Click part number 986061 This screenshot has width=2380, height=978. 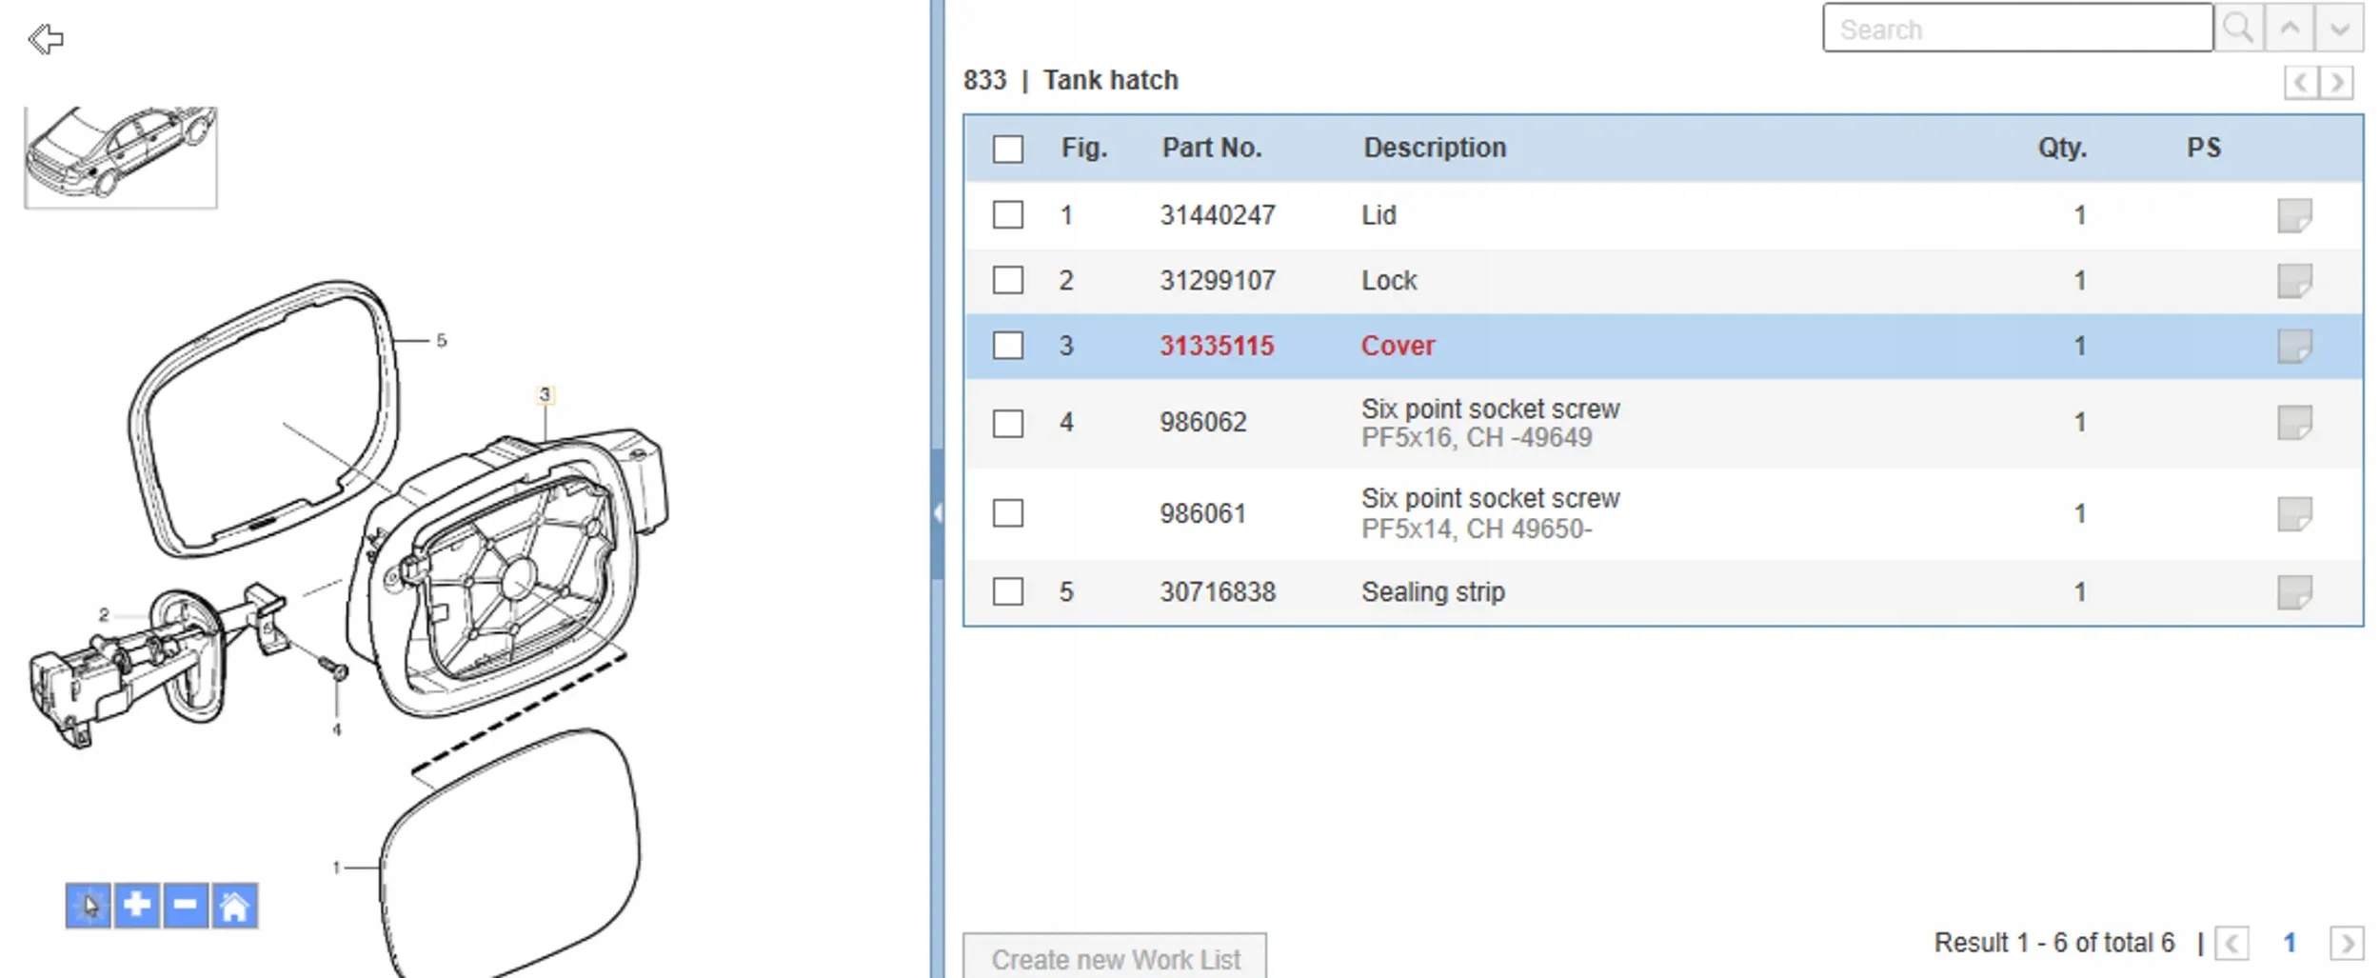pyautogui.click(x=1203, y=513)
